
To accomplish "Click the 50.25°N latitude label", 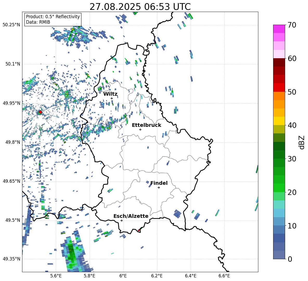I will 11,25.
